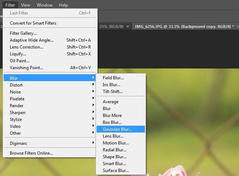Expand the Digimarc submenu
This screenshot has width=239, height=176.
tap(50, 143)
